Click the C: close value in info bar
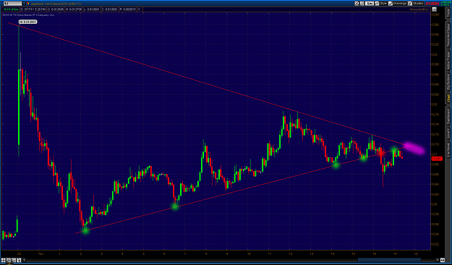This screenshot has height=265, width=452. [x=109, y=9]
